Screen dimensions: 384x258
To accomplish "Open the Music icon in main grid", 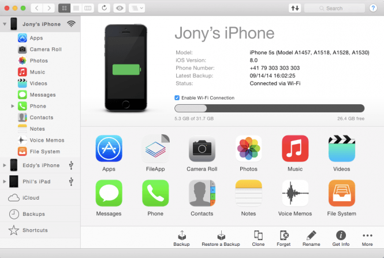I will click(x=295, y=149).
